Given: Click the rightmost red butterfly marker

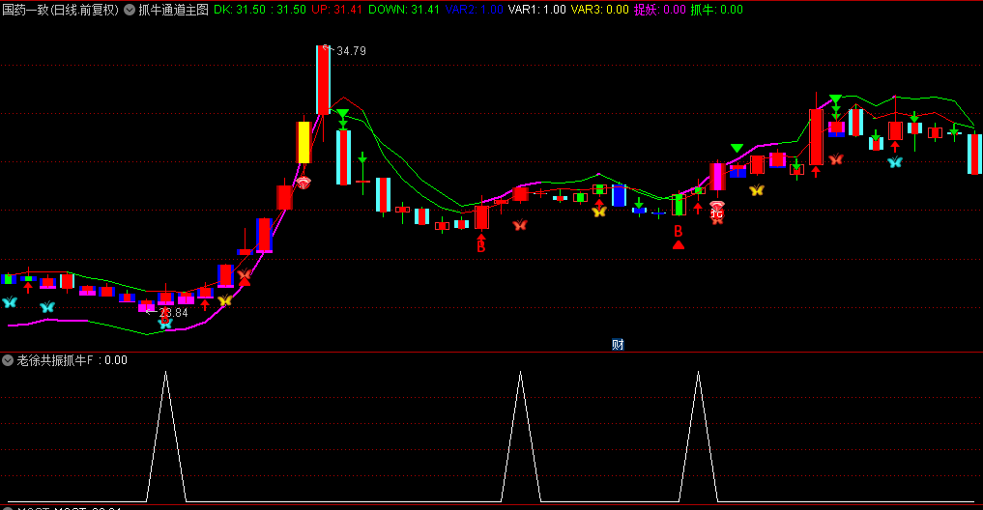Looking at the screenshot, I should (836, 159).
